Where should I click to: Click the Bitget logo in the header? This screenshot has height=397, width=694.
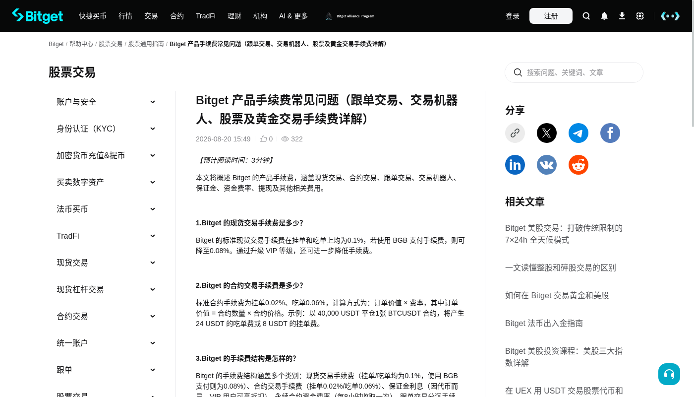coord(38,16)
